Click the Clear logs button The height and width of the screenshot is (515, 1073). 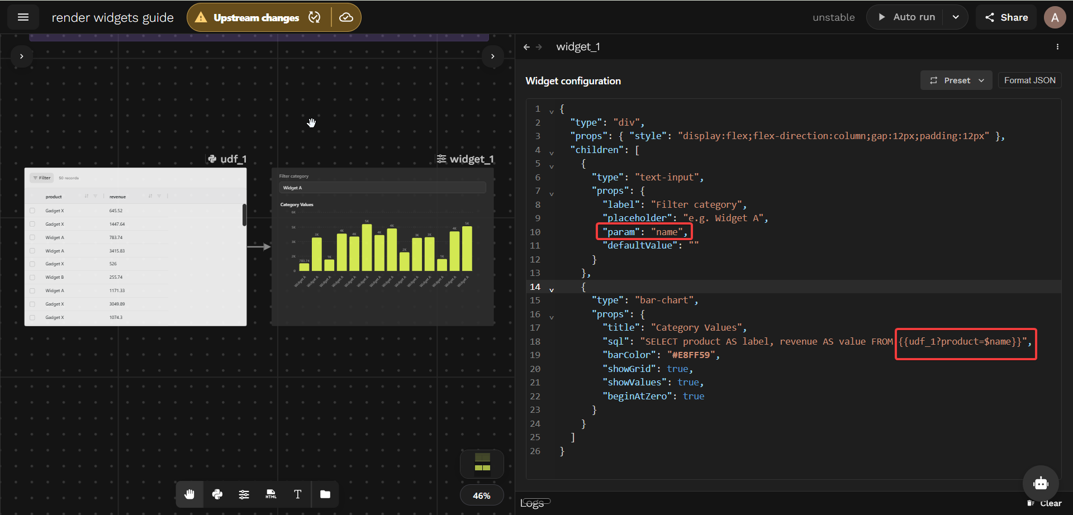(1044, 503)
